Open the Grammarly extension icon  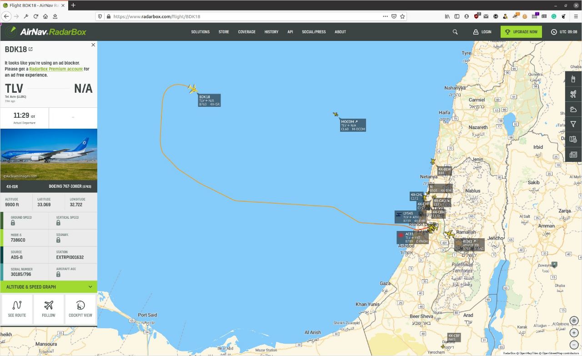point(554,16)
